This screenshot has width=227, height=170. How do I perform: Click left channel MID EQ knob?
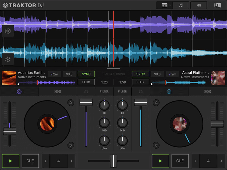click(x=104, y=123)
